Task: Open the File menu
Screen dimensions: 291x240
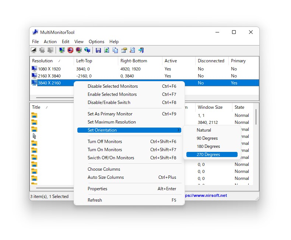Action: 35,42
